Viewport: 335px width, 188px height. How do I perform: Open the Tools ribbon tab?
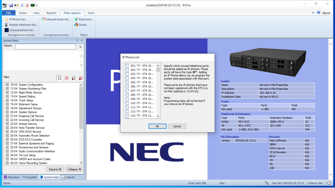pos(91,13)
